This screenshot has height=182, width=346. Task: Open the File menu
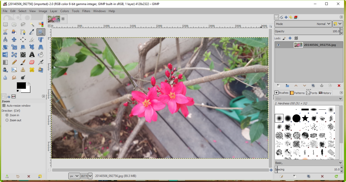click(5, 11)
